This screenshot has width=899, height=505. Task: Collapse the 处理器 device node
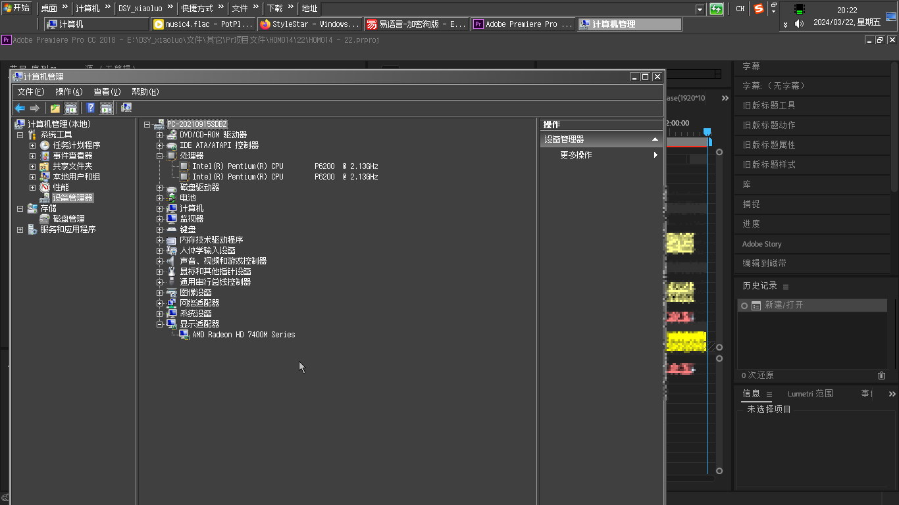point(160,156)
